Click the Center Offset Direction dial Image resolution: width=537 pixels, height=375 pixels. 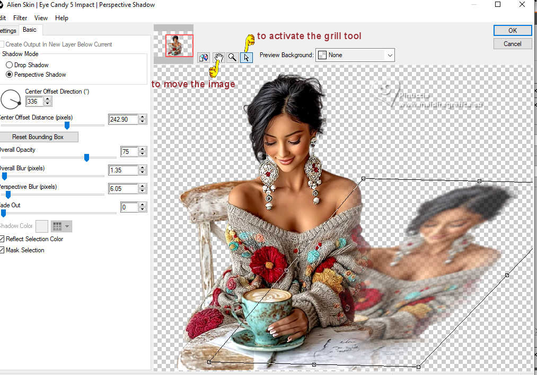11,99
